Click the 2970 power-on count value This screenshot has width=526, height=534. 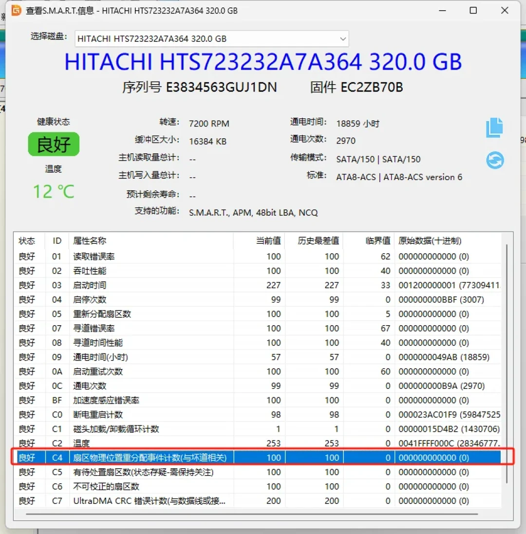[346, 141]
